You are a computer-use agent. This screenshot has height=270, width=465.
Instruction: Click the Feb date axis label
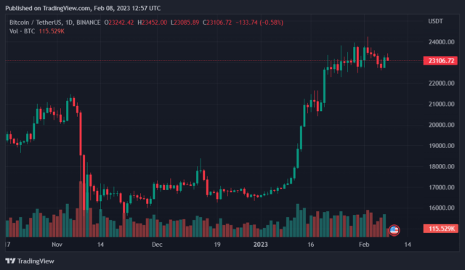point(364,245)
